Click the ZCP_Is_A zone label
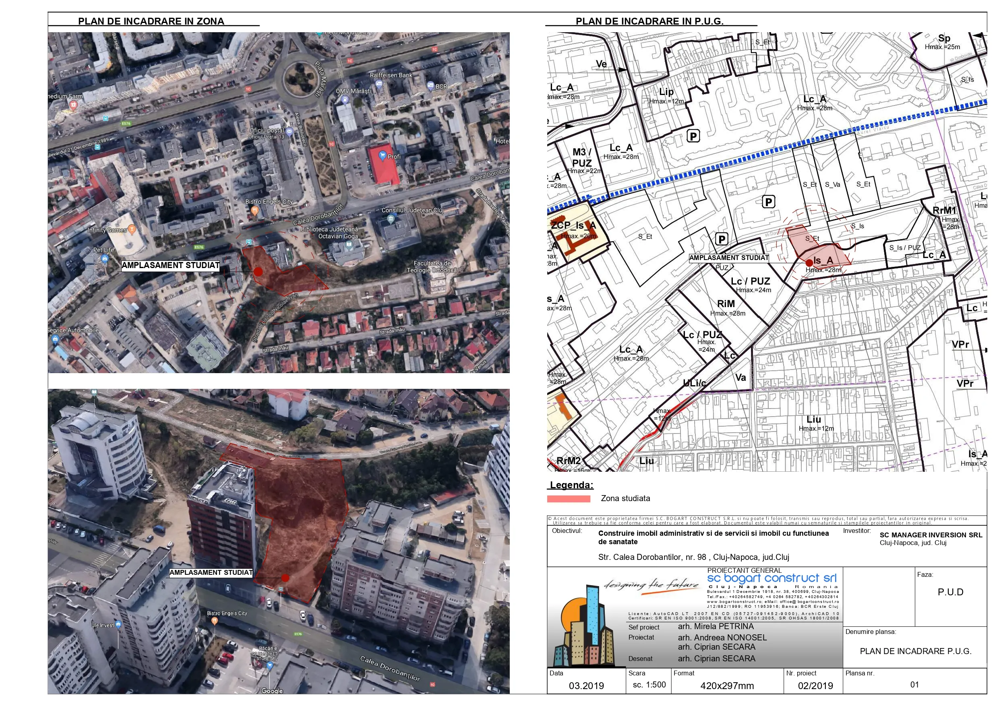 pos(573,225)
